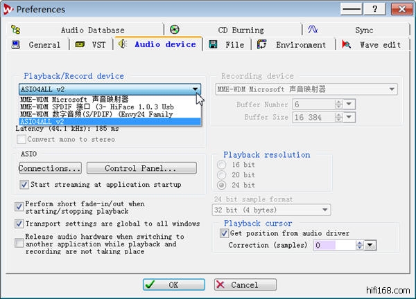This screenshot has width=416, height=299.
Task: Expand the Correction samples dropdown arrow
Action: click(370, 245)
